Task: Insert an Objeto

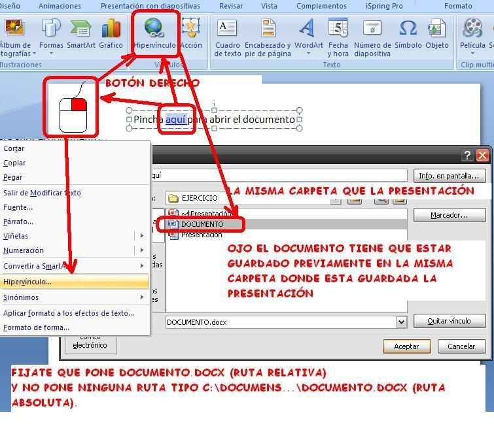Action: (437, 34)
